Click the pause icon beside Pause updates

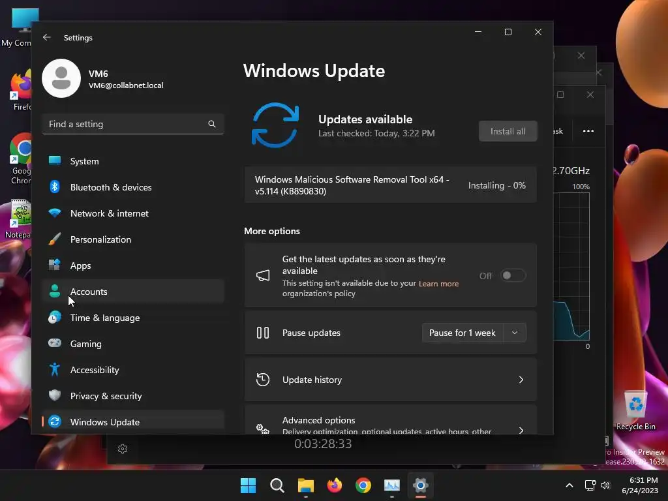263,333
